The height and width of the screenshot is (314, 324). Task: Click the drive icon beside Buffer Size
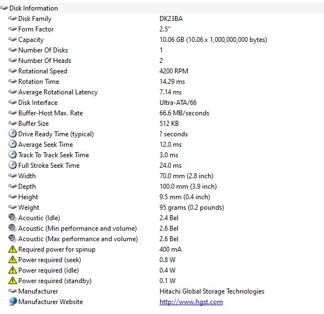(12, 123)
